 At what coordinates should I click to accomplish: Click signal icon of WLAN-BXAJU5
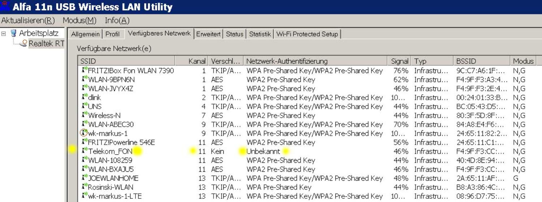tap(85, 169)
